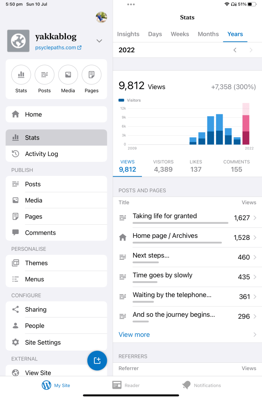The image size is (262, 399).
Task: Open the Media quick action icon
Action: pos(68,74)
